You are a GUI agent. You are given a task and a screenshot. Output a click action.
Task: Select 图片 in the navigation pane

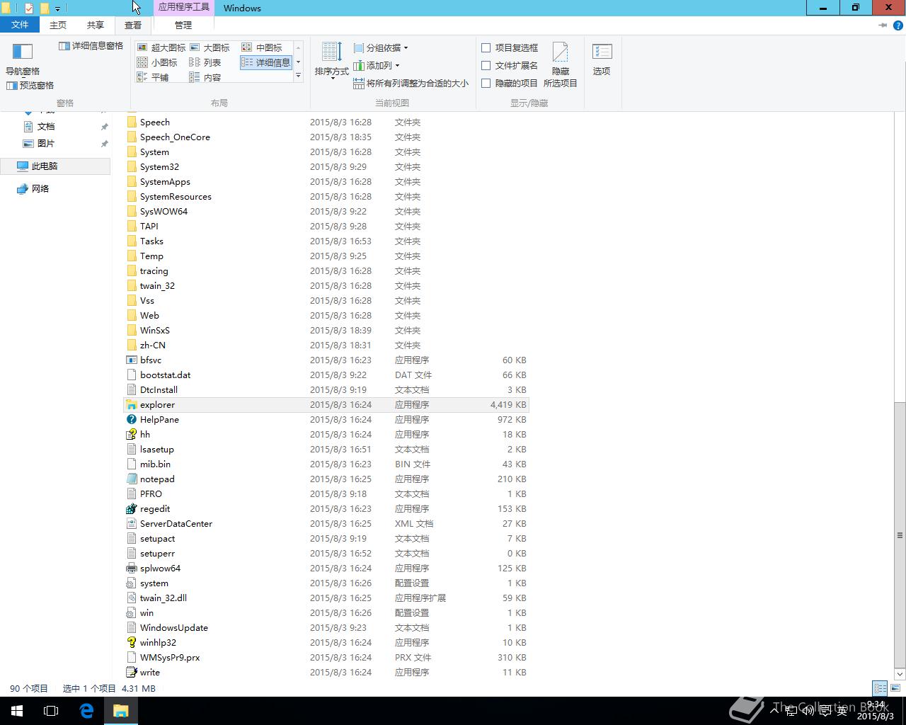click(x=46, y=143)
